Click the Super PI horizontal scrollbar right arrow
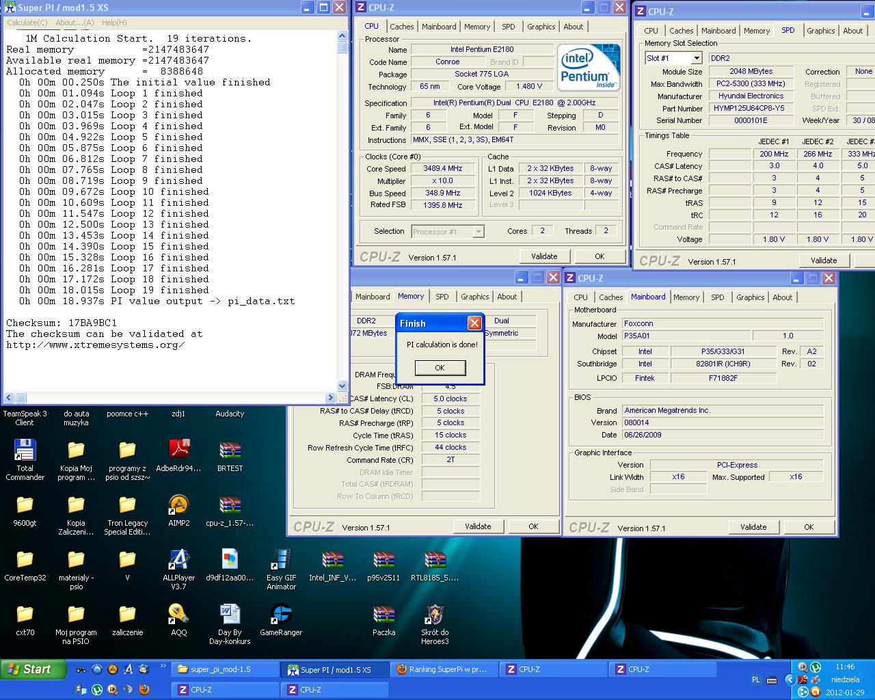This screenshot has height=700, width=875. coord(331,398)
